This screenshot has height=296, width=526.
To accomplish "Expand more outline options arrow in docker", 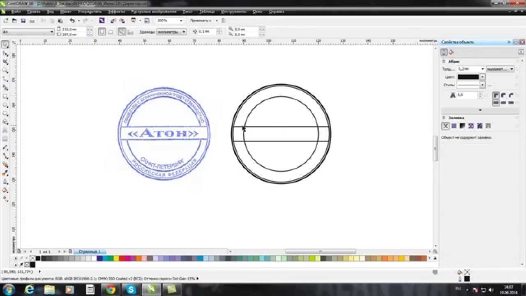I will pyautogui.click(x=480, y=110).
